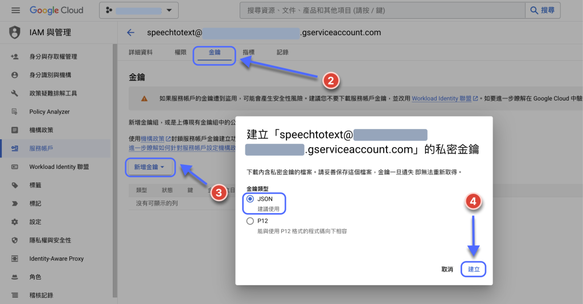
Task: Click the account circle icon beside 身分識別與機構
Action: [x=14, y=75]
